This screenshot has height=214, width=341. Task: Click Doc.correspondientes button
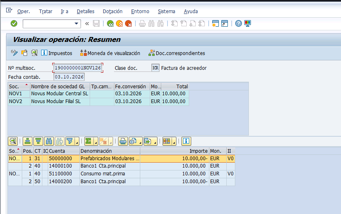[x=177, y=53]
